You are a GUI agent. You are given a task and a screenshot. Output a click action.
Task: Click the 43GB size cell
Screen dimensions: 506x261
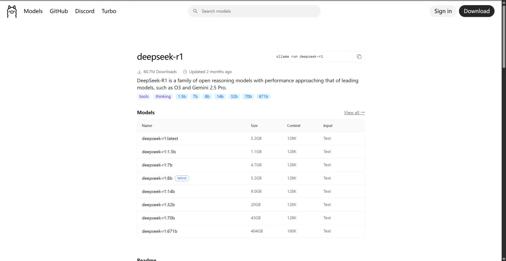(x=256, y=218)
